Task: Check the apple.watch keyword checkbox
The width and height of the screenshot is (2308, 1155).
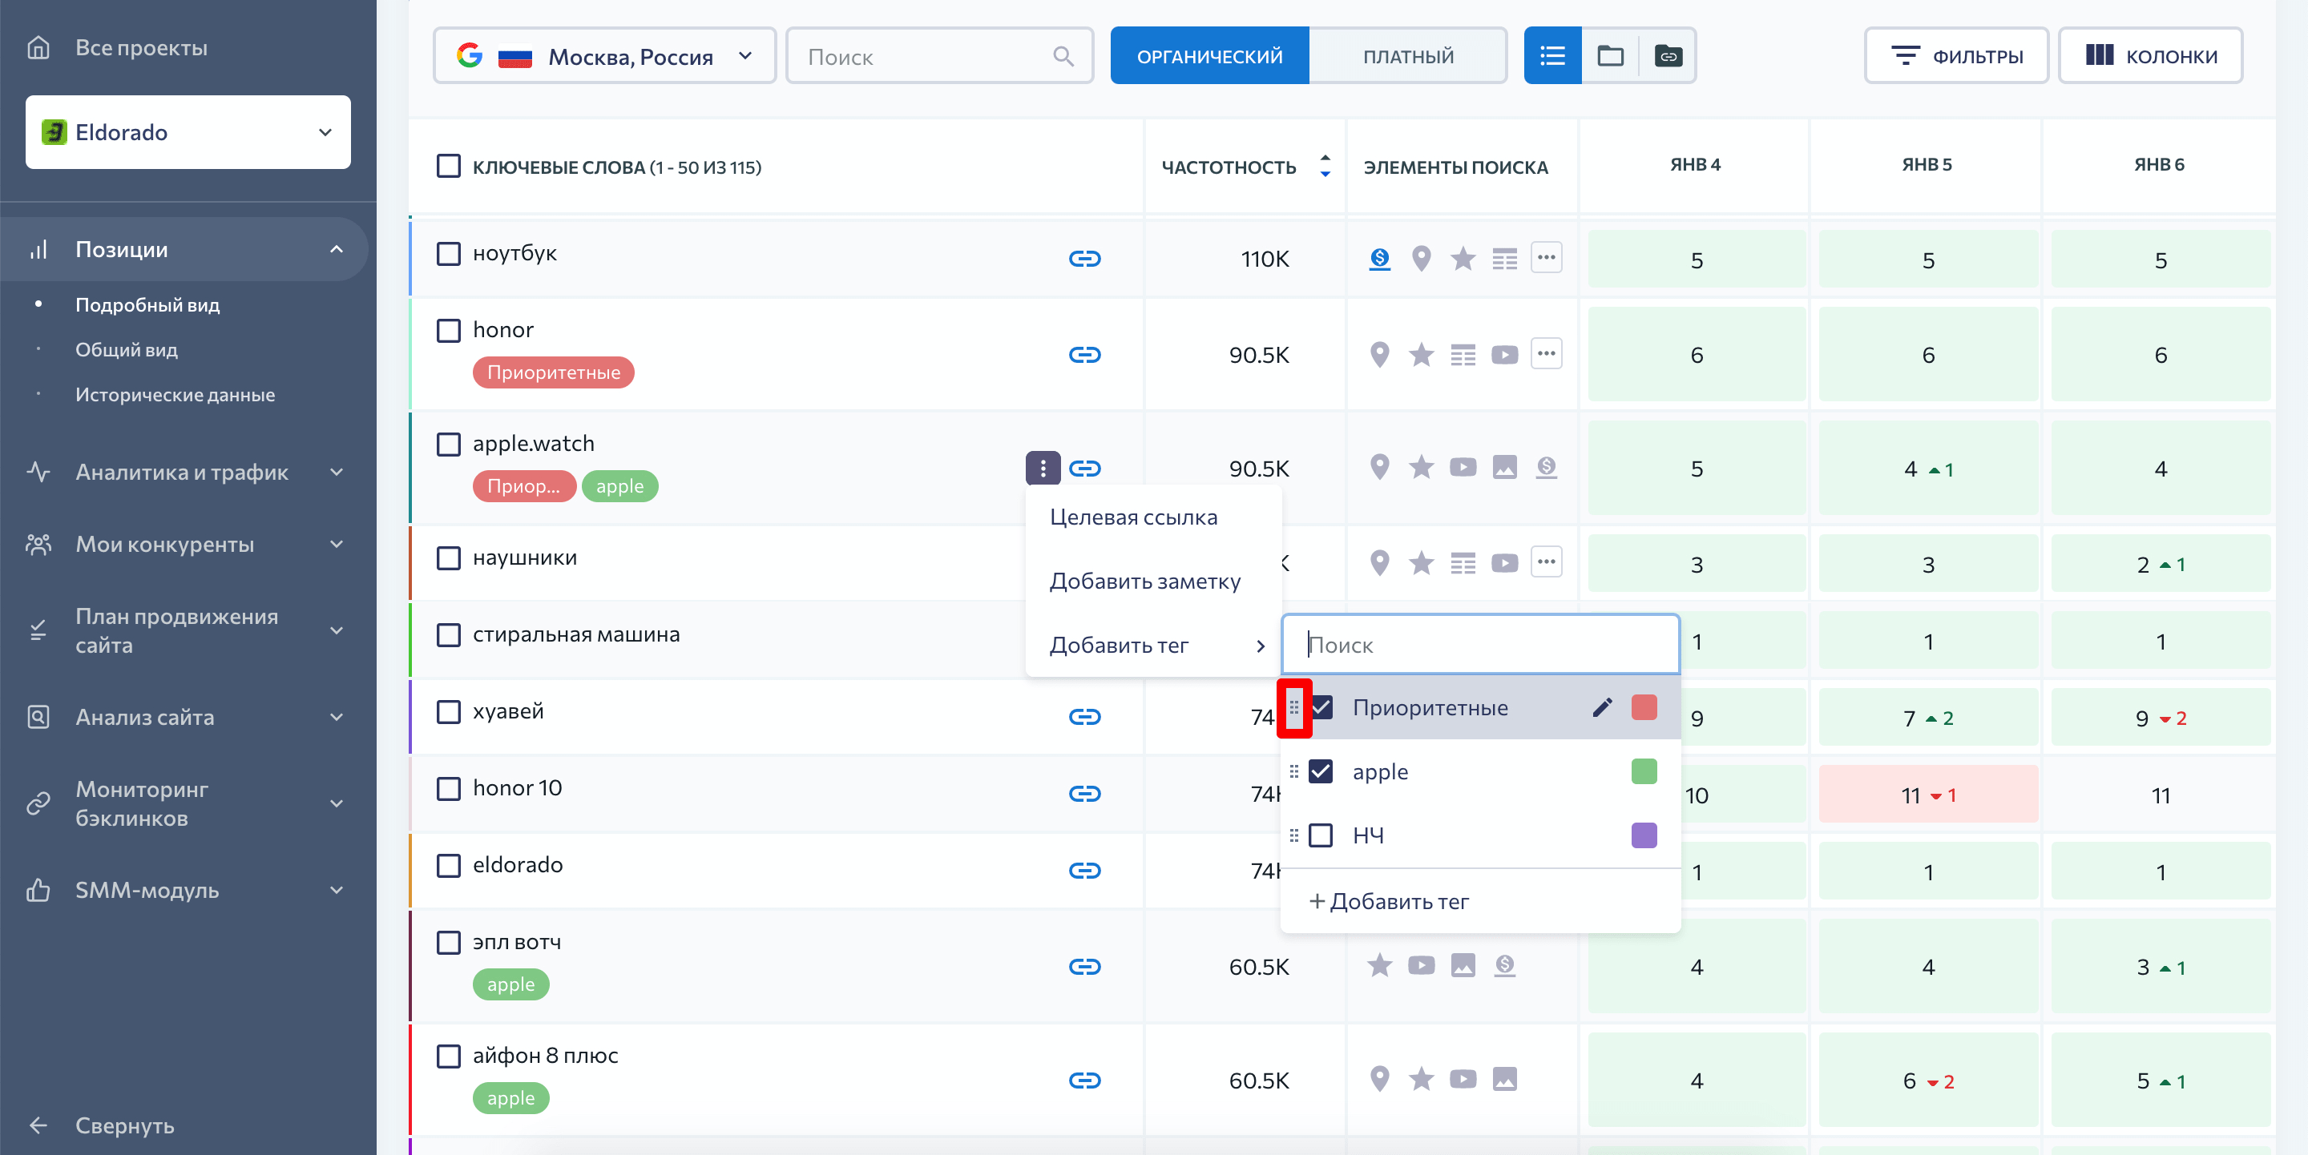Action: coord(448,444)
